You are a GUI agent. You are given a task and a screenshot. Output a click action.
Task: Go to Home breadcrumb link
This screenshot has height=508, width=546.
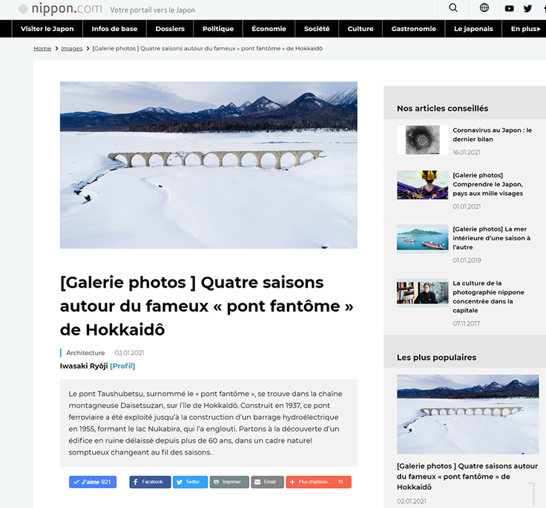42,48
